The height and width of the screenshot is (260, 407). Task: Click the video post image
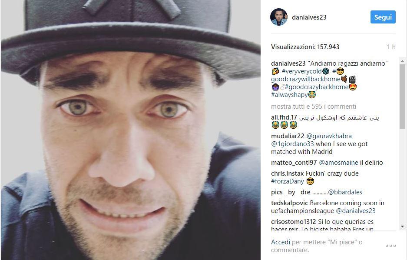pyautogui.click(x=131, y=130)
